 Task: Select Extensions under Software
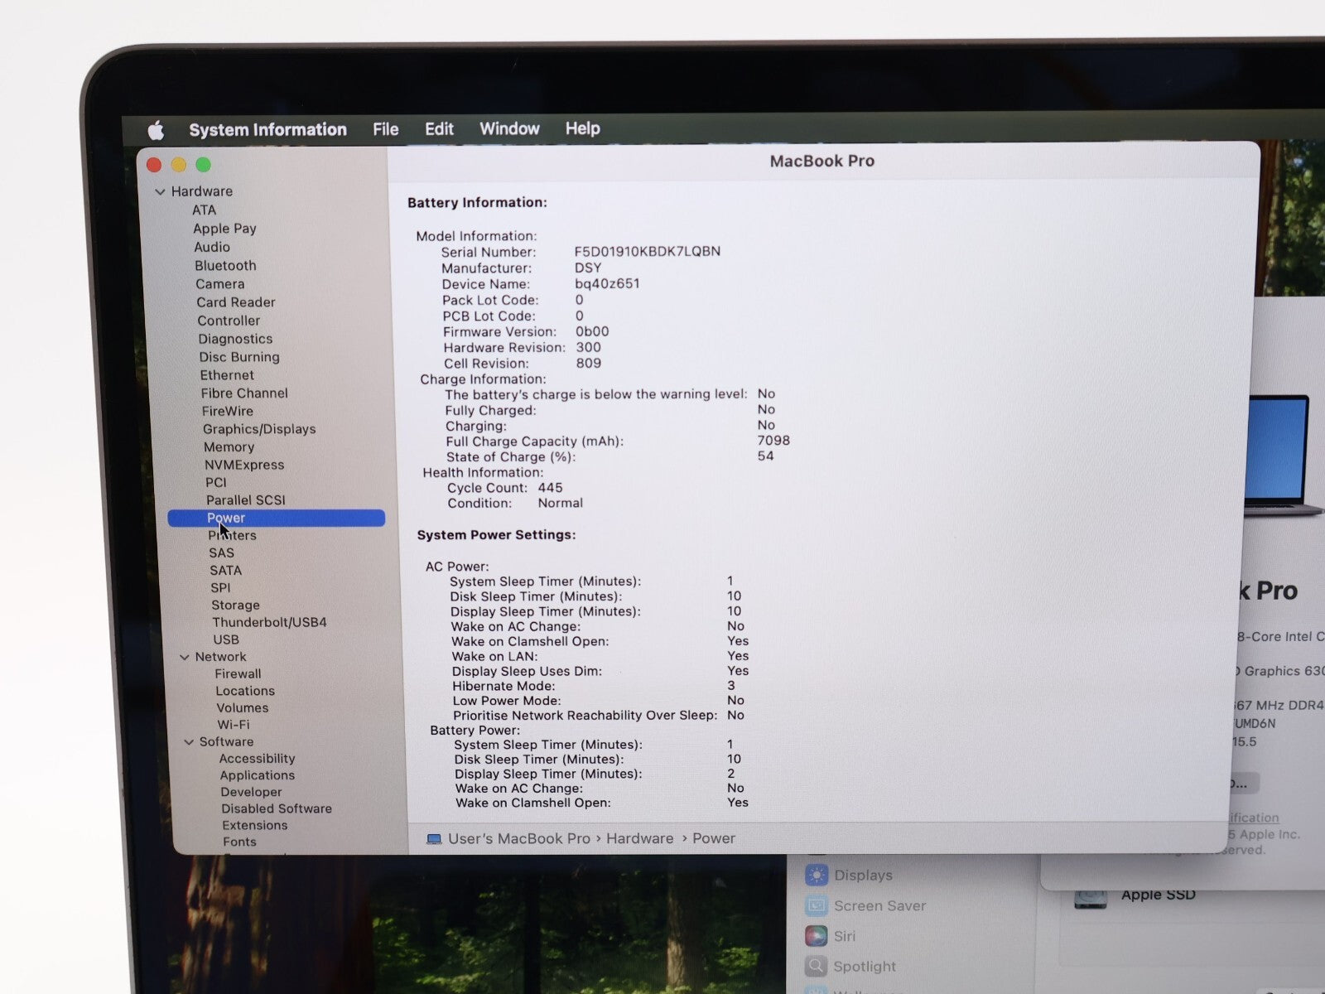click(x=254, y=825)
